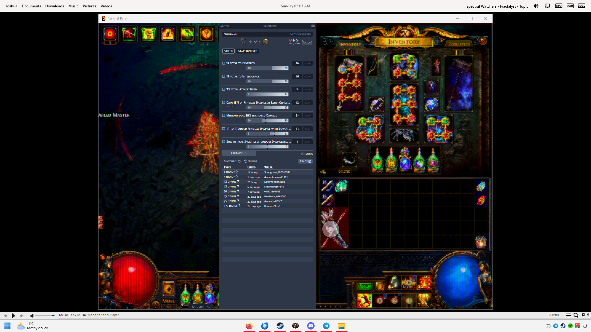This screenshot has height=332, width=591.
Task: Skip to next track in MusicBee
Action: pos(22,315)
